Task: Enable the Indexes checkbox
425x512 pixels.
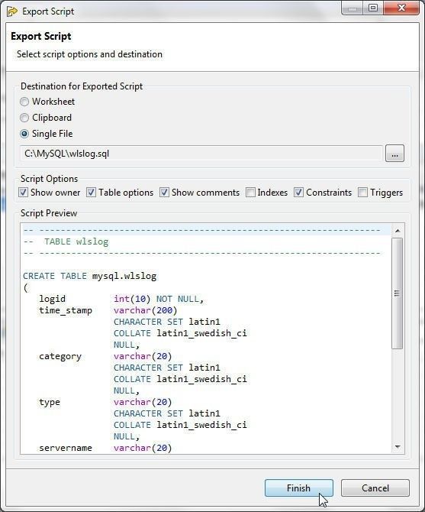Action: click(250, 193)
